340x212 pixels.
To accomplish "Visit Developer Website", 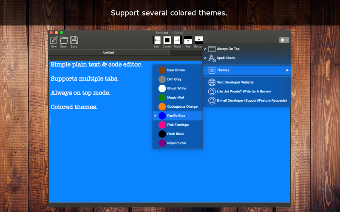I will tap(247, 82).
